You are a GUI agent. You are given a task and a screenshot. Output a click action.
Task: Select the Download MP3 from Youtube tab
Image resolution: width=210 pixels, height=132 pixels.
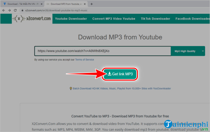(x=66, y=4)
